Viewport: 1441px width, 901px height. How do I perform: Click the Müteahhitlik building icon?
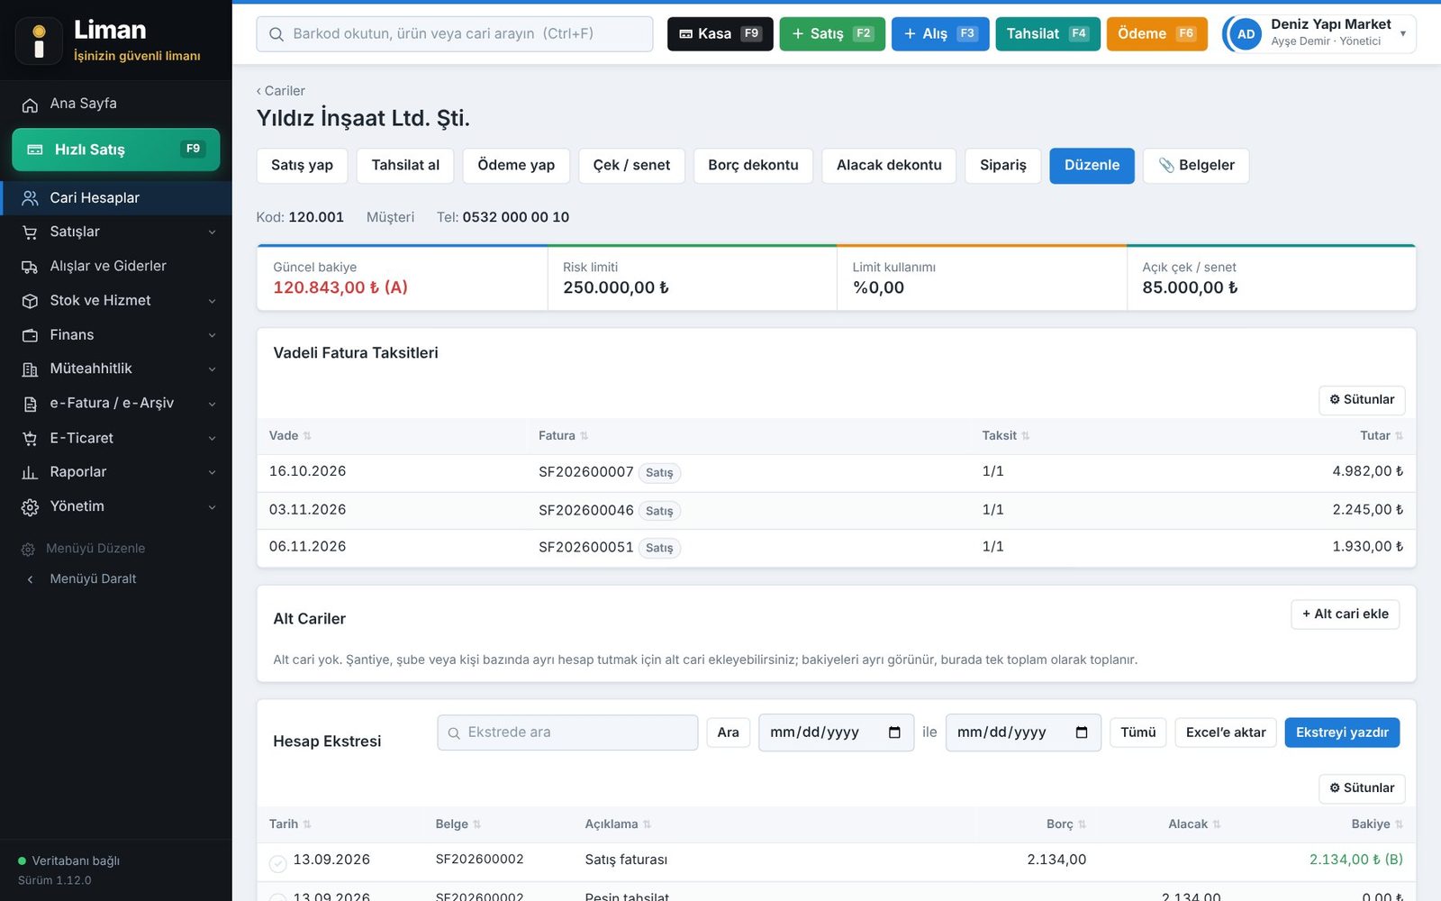[30, 369]
